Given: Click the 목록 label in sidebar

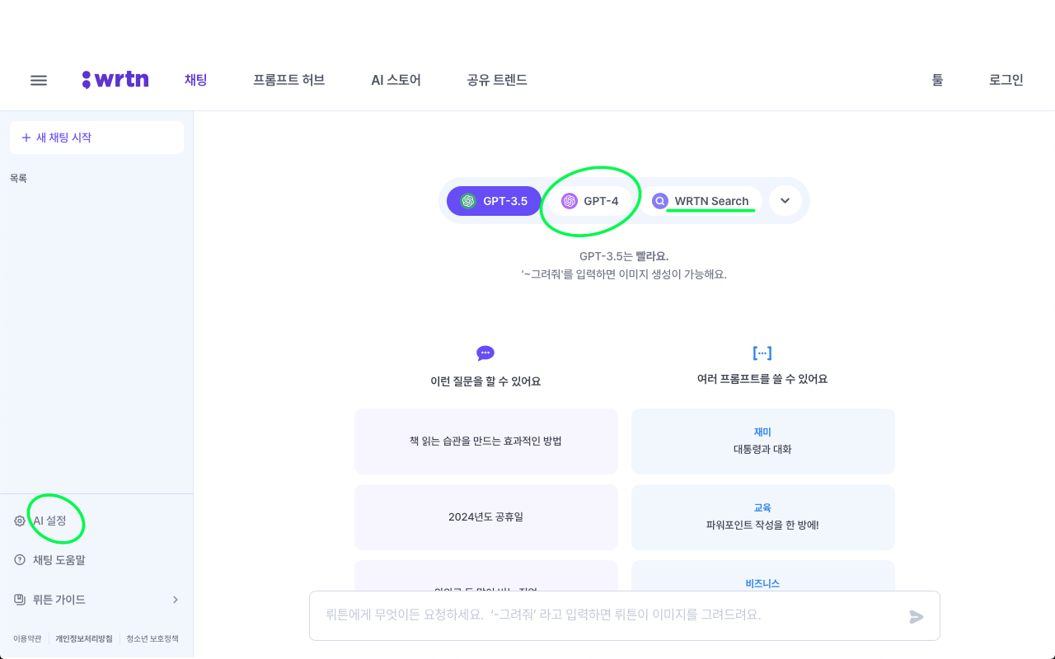Looking at the screenshot, I should click(19, 178).
